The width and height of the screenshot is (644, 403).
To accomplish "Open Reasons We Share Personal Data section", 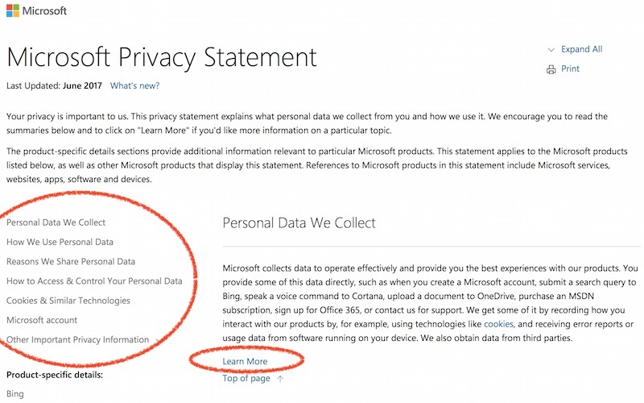I will click(x=71, y=261).
